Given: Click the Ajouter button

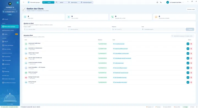Looking at the screenshot, I should [190, 29].
